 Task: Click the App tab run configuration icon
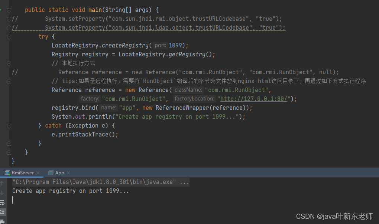click(51, 173)
